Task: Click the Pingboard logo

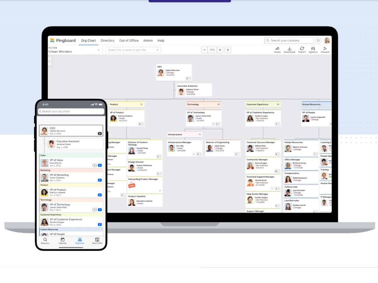Action: coord(63,40)
